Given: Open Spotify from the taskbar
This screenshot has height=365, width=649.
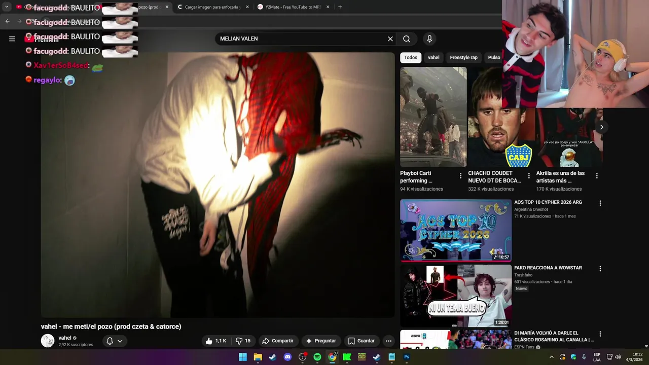Looking at the screenshot, I should point(317,357).
